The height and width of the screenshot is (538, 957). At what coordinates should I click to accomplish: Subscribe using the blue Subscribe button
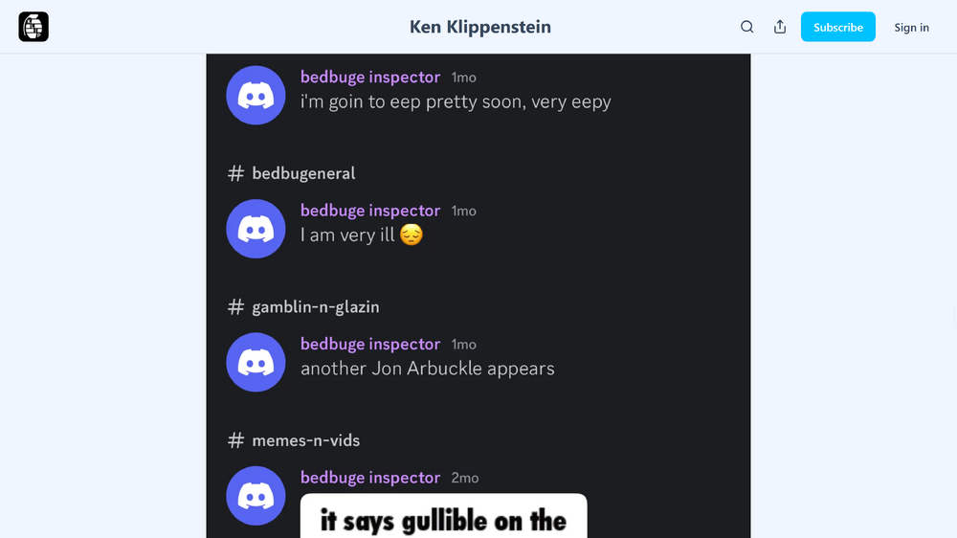pos(838,27)
